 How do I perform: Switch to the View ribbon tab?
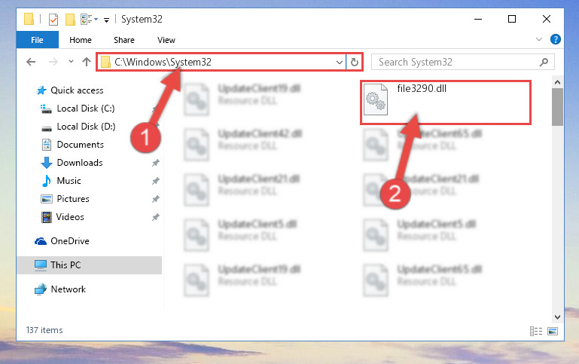click(x=166, y=40)
